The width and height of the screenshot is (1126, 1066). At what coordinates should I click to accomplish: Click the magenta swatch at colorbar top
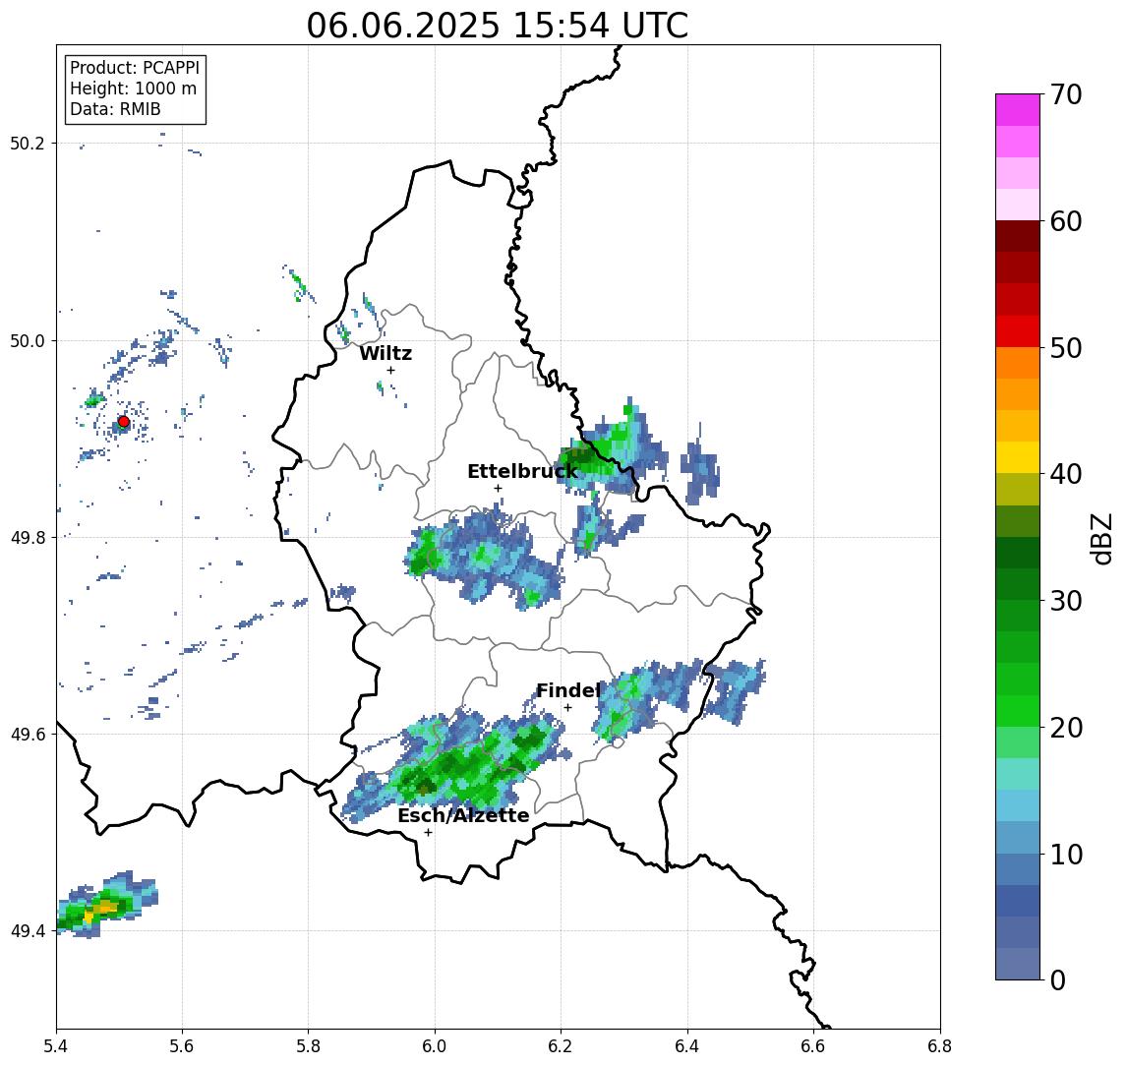1018,110
